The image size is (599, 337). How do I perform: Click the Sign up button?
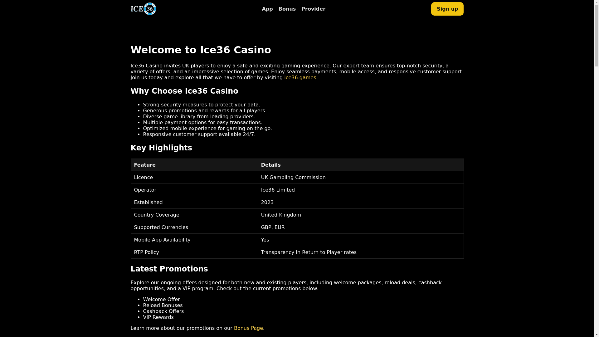(447, 9)
